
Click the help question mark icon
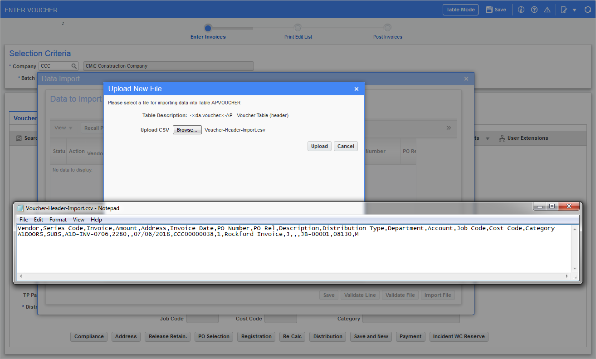tap(534, 9)
